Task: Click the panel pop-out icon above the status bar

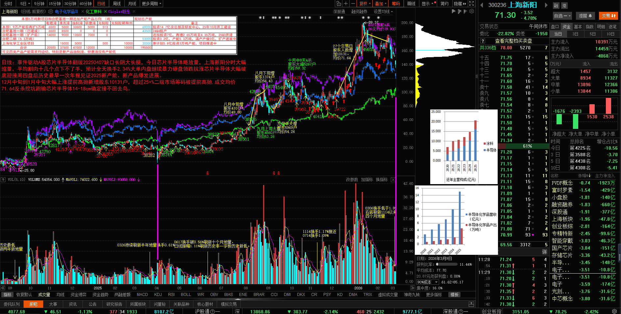Action: pos(471,304)
